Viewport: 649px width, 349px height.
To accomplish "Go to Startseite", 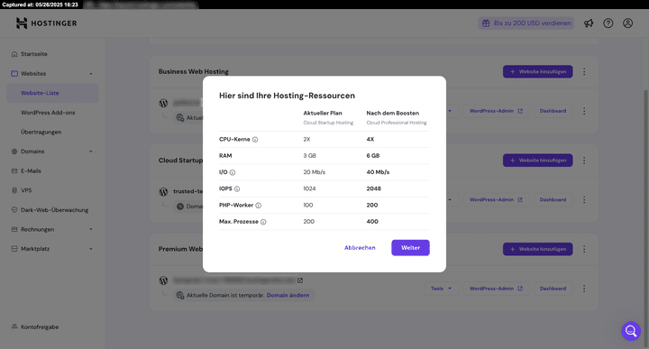I will tap(34, 54).
